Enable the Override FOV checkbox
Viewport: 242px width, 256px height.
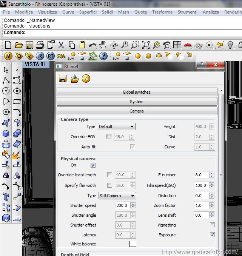point(109,136)
